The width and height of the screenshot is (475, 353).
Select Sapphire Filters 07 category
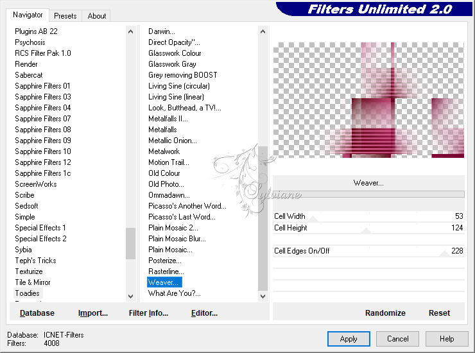point(43,119)
